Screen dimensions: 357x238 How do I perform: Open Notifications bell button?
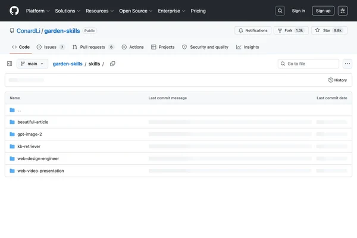pyautogui.click(x=253, y=30)
